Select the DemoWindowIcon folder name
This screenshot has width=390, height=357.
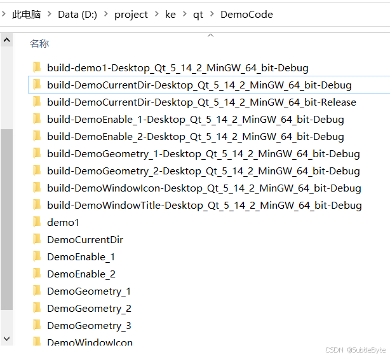[90, 342]
